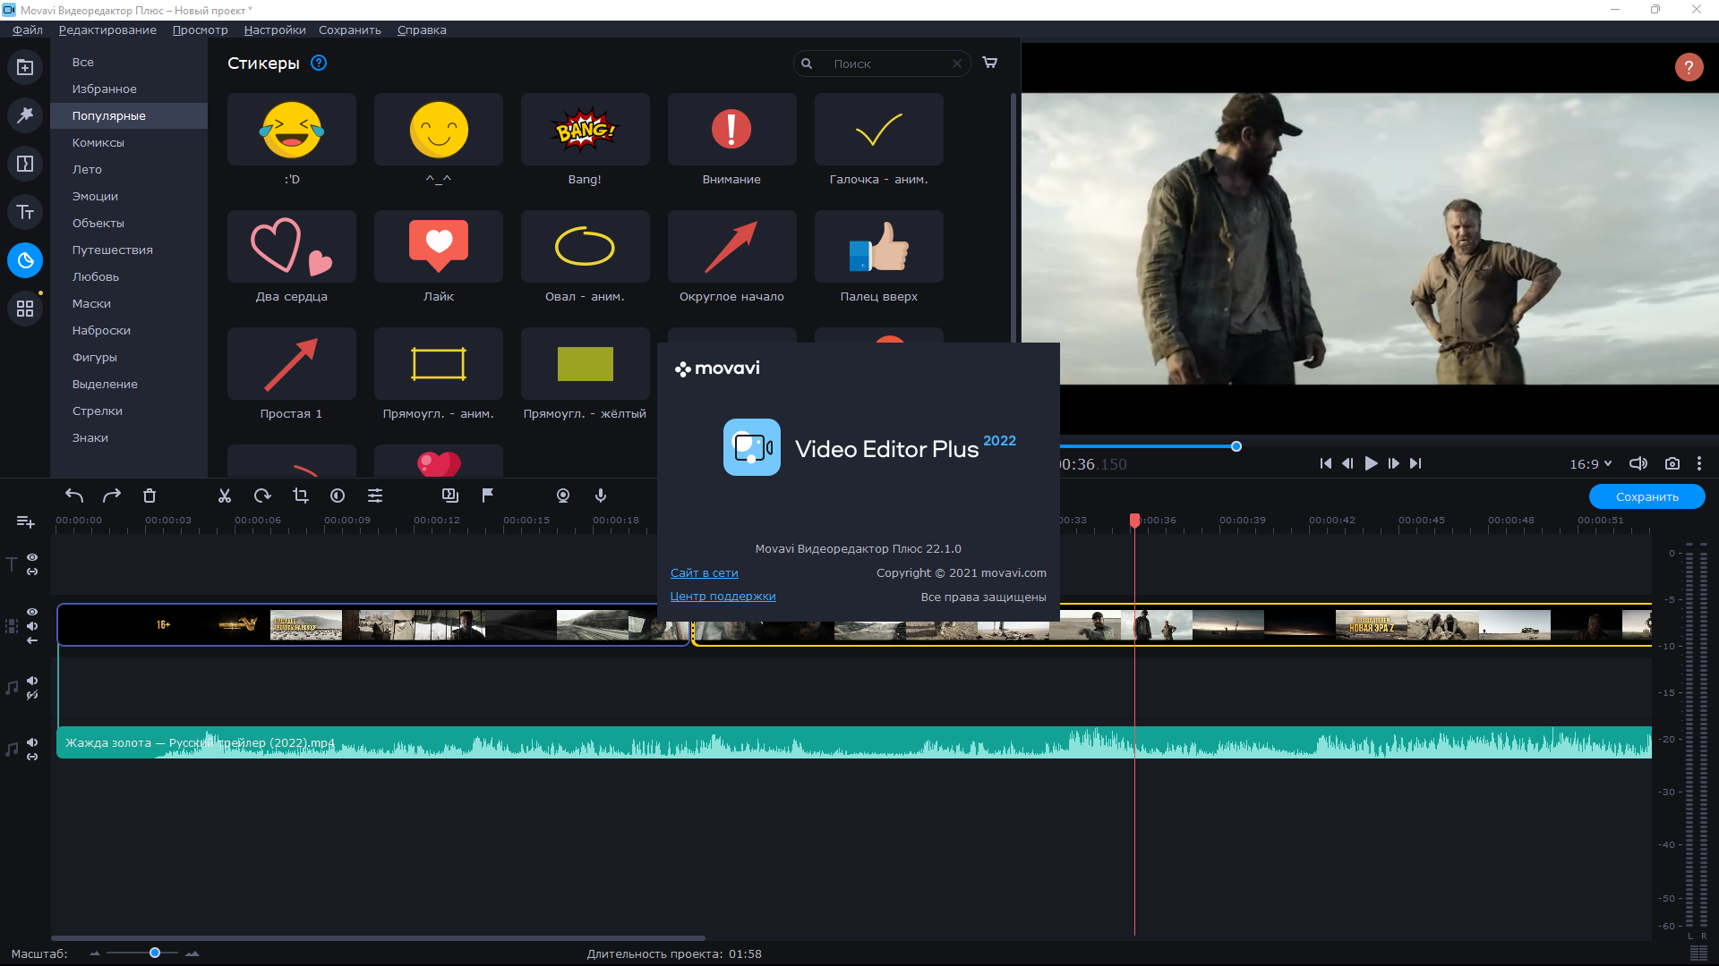Click the Cut scissors icon
This screenshot has height=966, width=1719.
coord(225,496)
